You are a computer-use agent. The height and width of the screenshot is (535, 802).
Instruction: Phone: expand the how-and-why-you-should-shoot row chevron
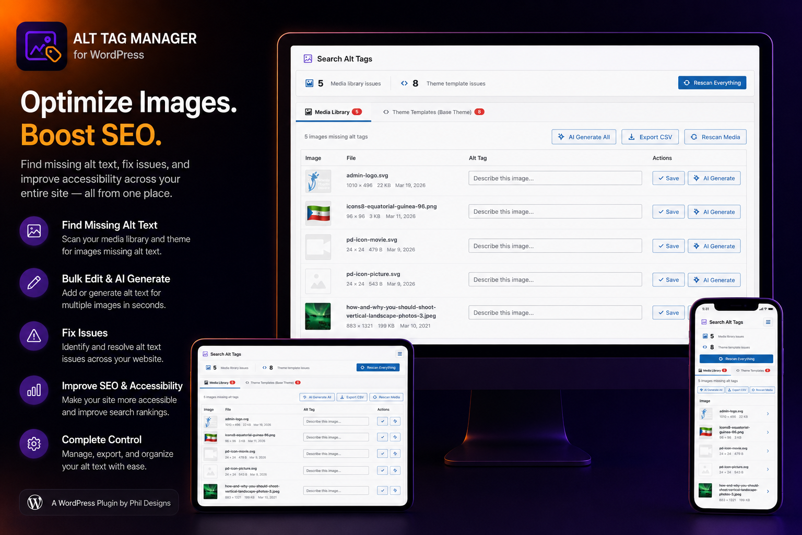tap(768, 492)
